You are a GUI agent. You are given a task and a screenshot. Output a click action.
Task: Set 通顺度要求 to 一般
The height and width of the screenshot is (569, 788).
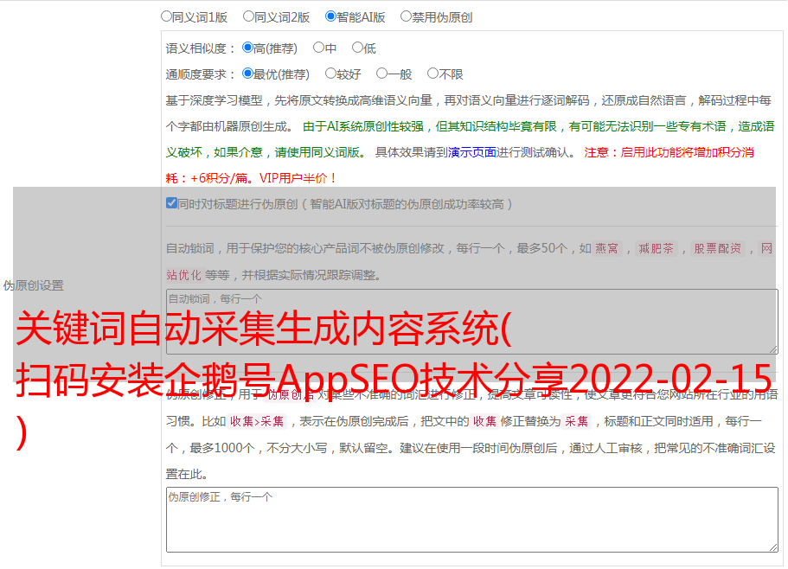tap(382, 74)
